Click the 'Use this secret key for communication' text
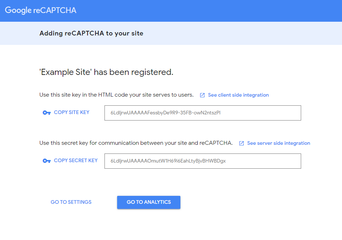 click(136, 143)
